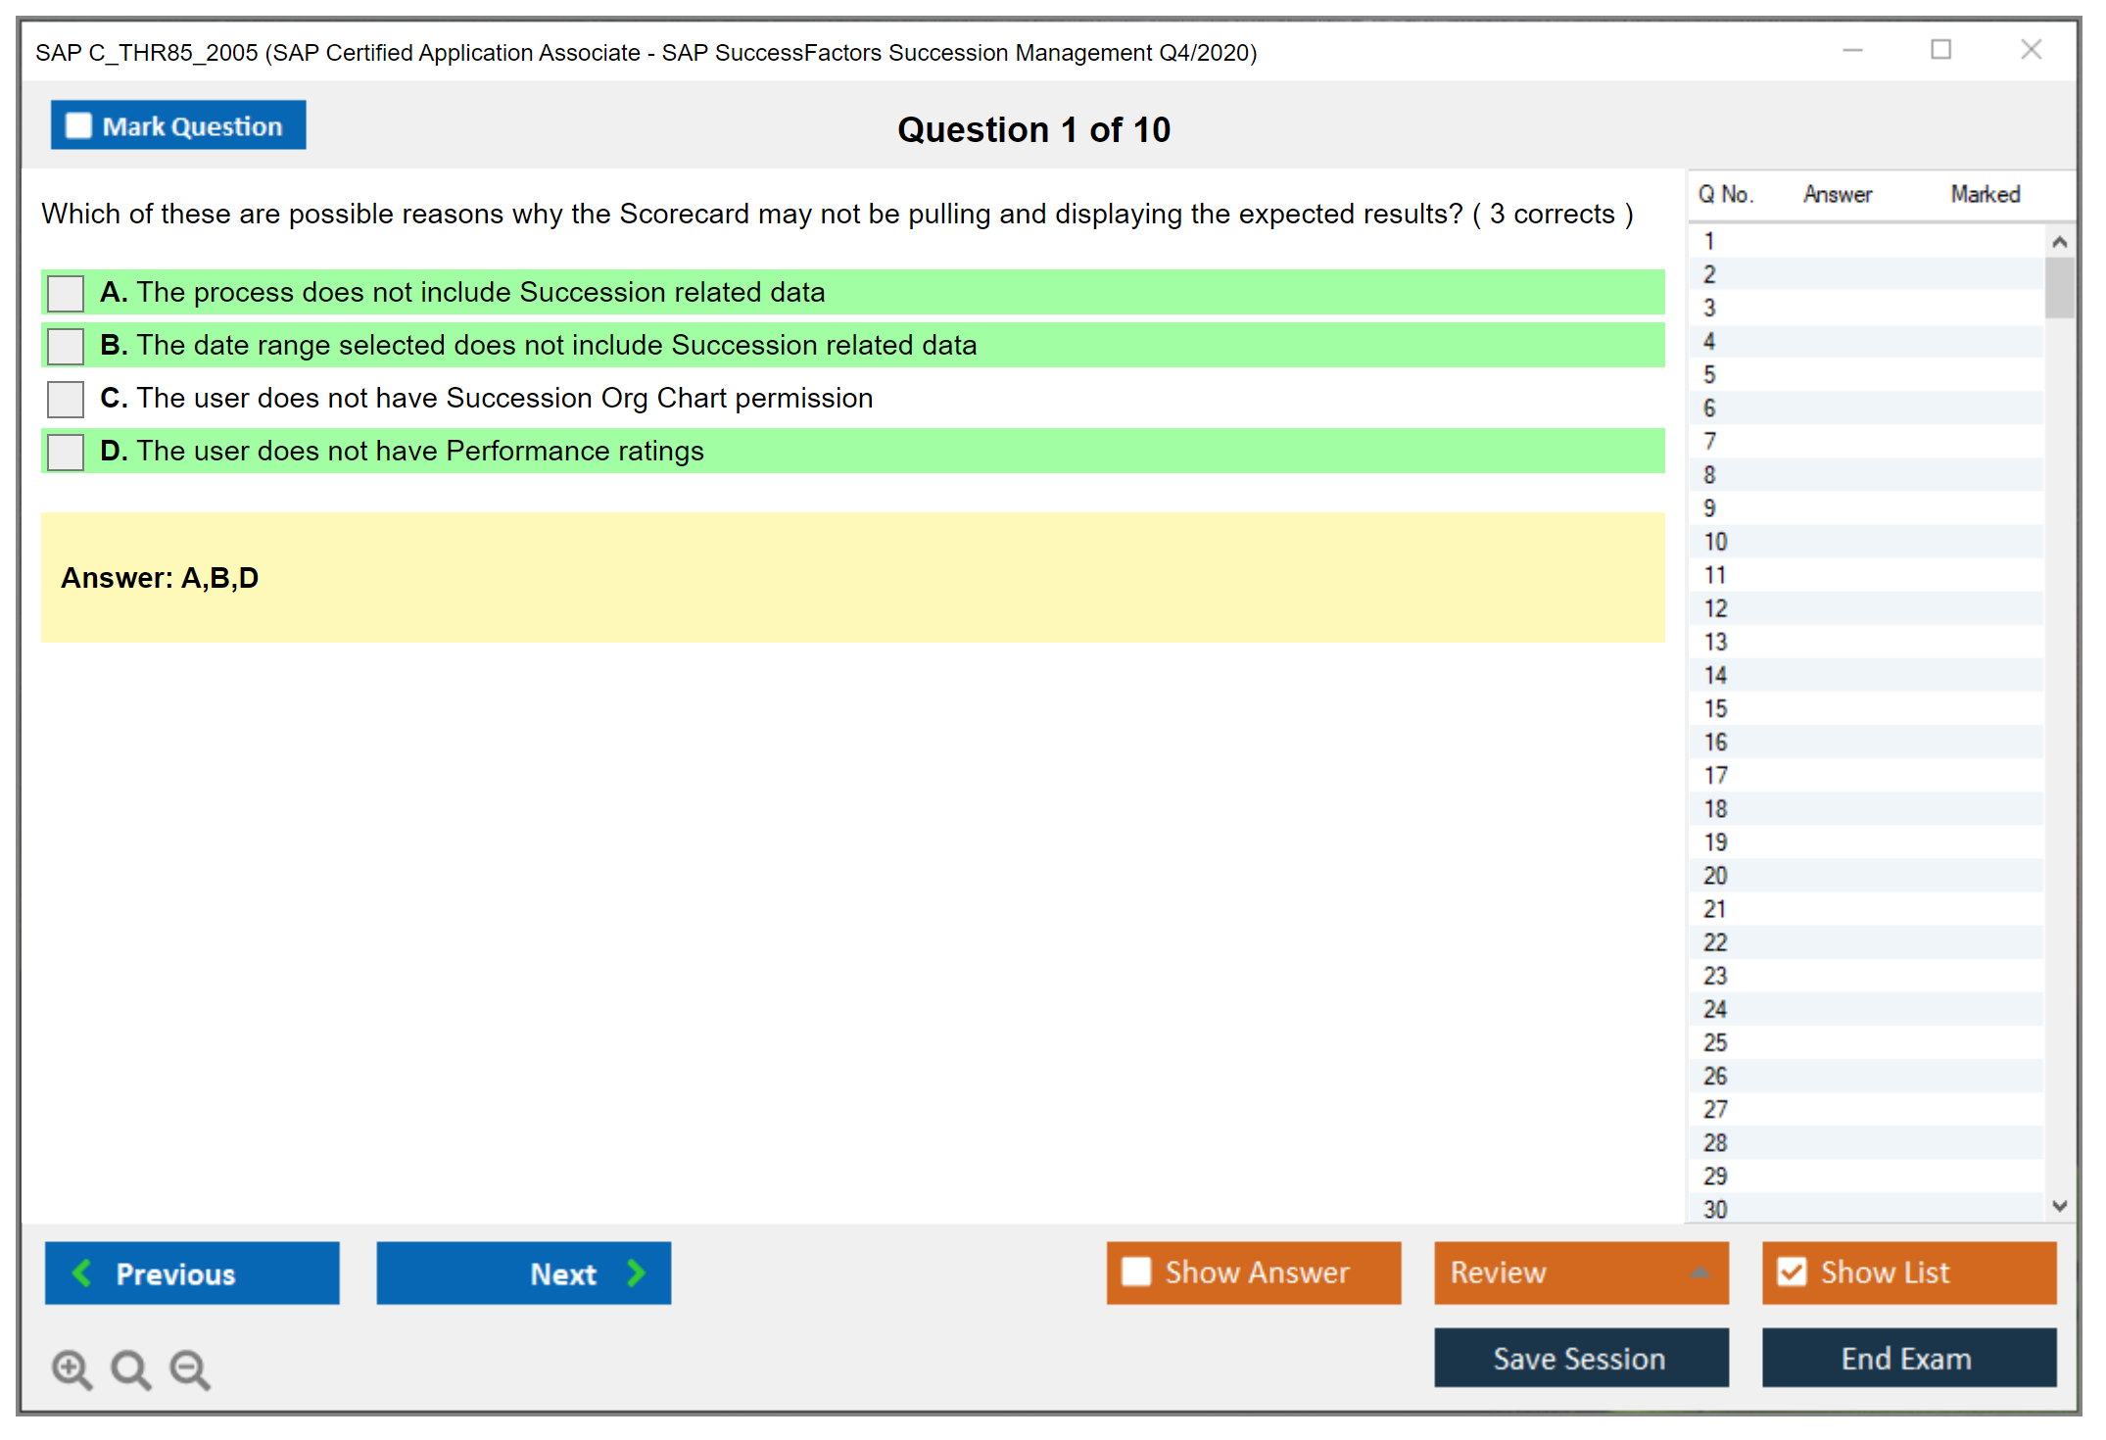Tick the checkbox for option C
Screen dimensions: 2106x1440
click(x=66, y=399)
